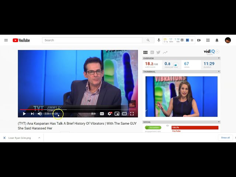The height and width of the screenshot is (177, 236).
Task: Open player settings gear
Action: point(110,114)
